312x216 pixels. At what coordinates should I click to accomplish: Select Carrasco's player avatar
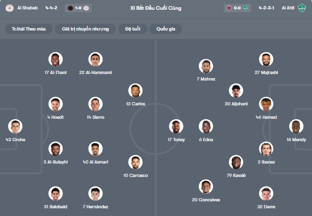coord(136,162)
